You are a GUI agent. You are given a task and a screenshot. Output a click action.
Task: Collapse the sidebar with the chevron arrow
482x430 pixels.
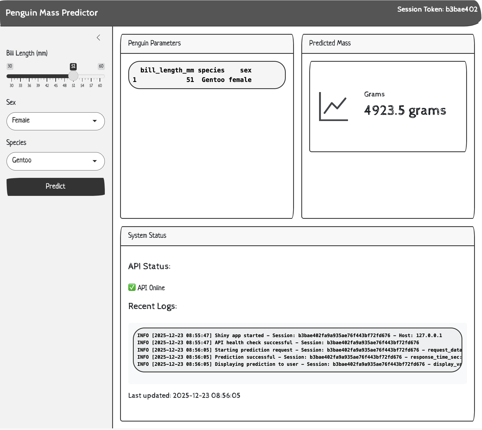[99, 38]
